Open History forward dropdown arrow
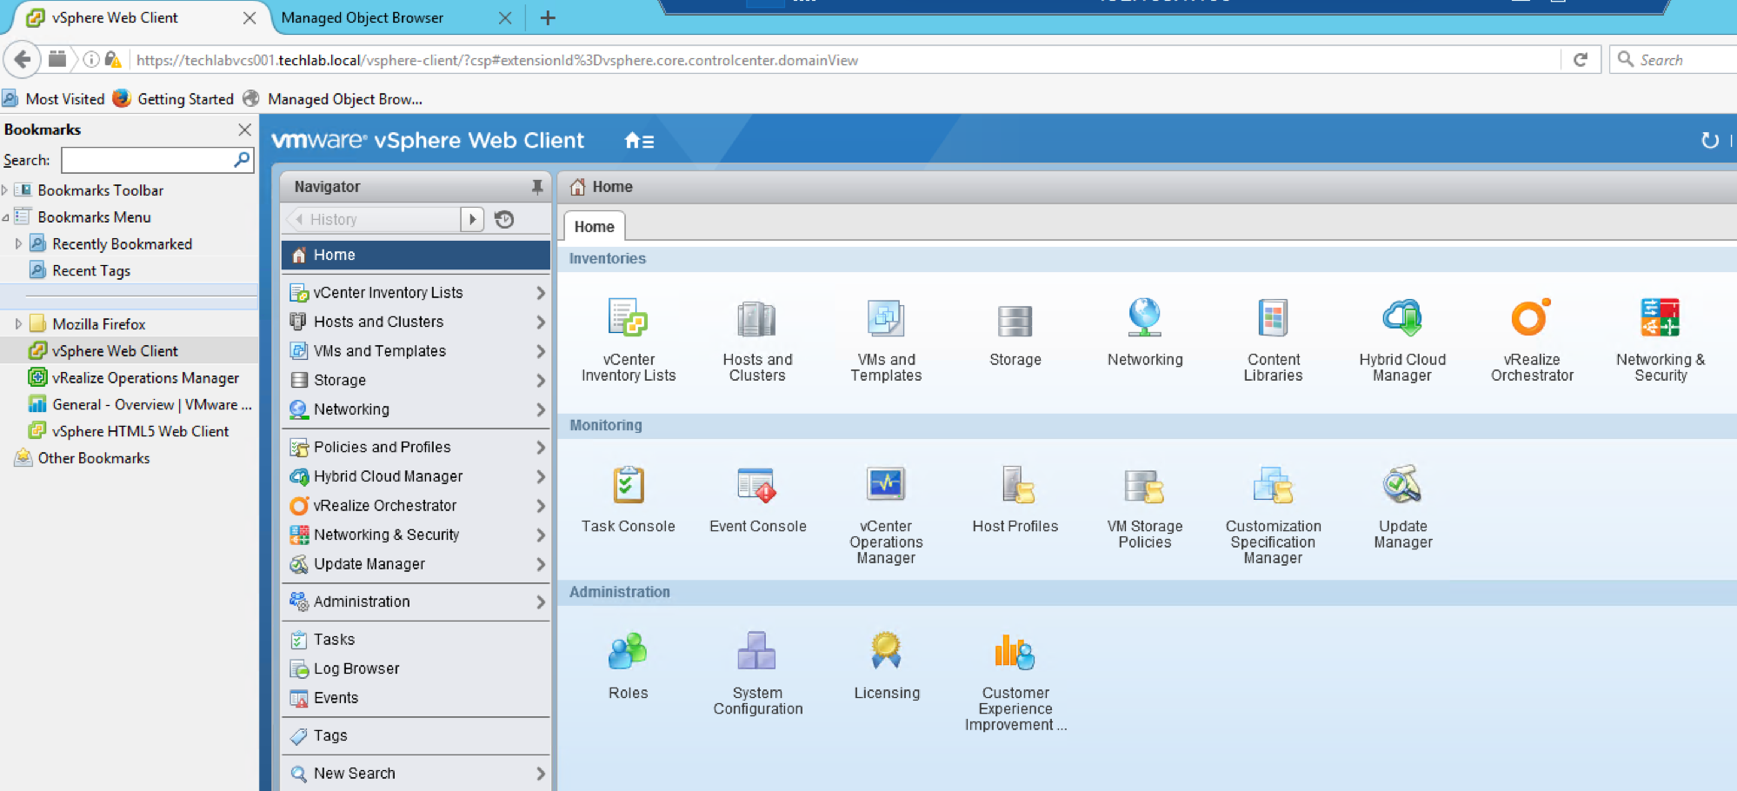This screenshot has height=791, width=1737. 472,219
